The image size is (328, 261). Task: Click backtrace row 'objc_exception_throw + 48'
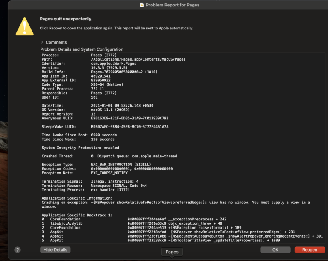click(132, 223)
